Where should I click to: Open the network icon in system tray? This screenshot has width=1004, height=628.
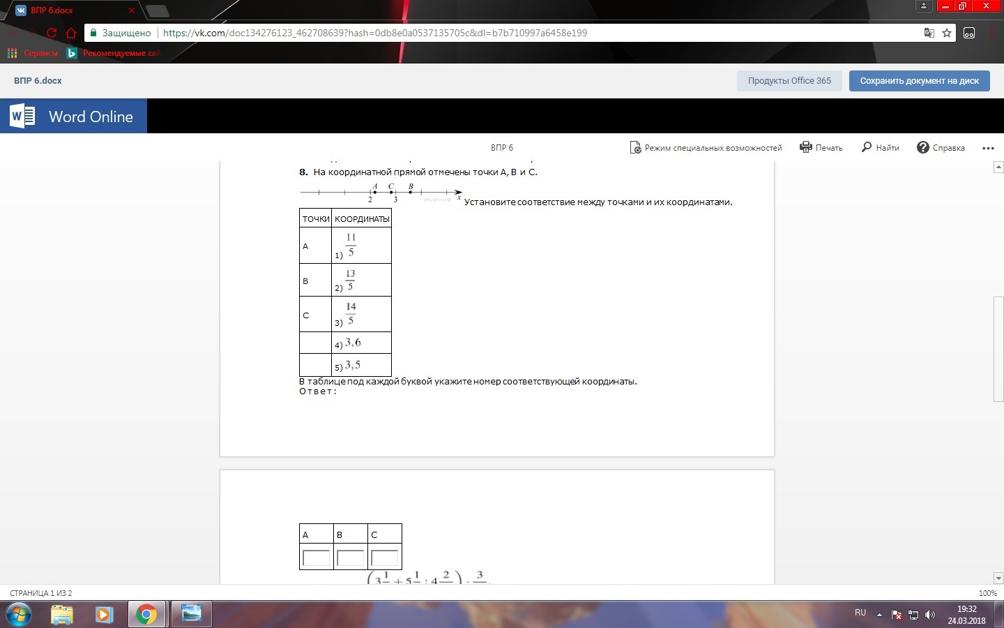pyautogui.click(x=913, y=615)
